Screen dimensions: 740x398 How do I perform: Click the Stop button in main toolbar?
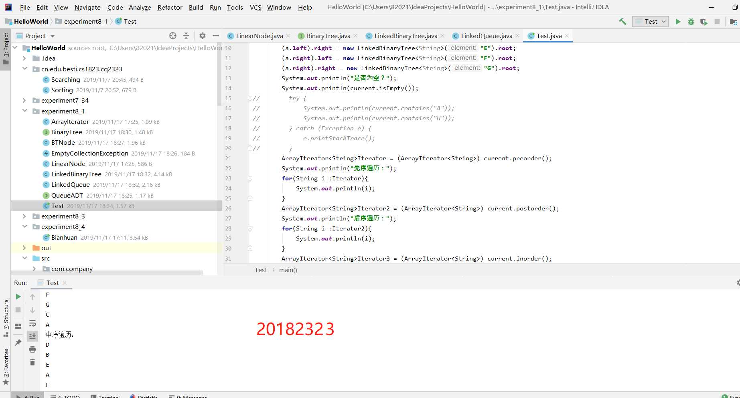[717, 22]
